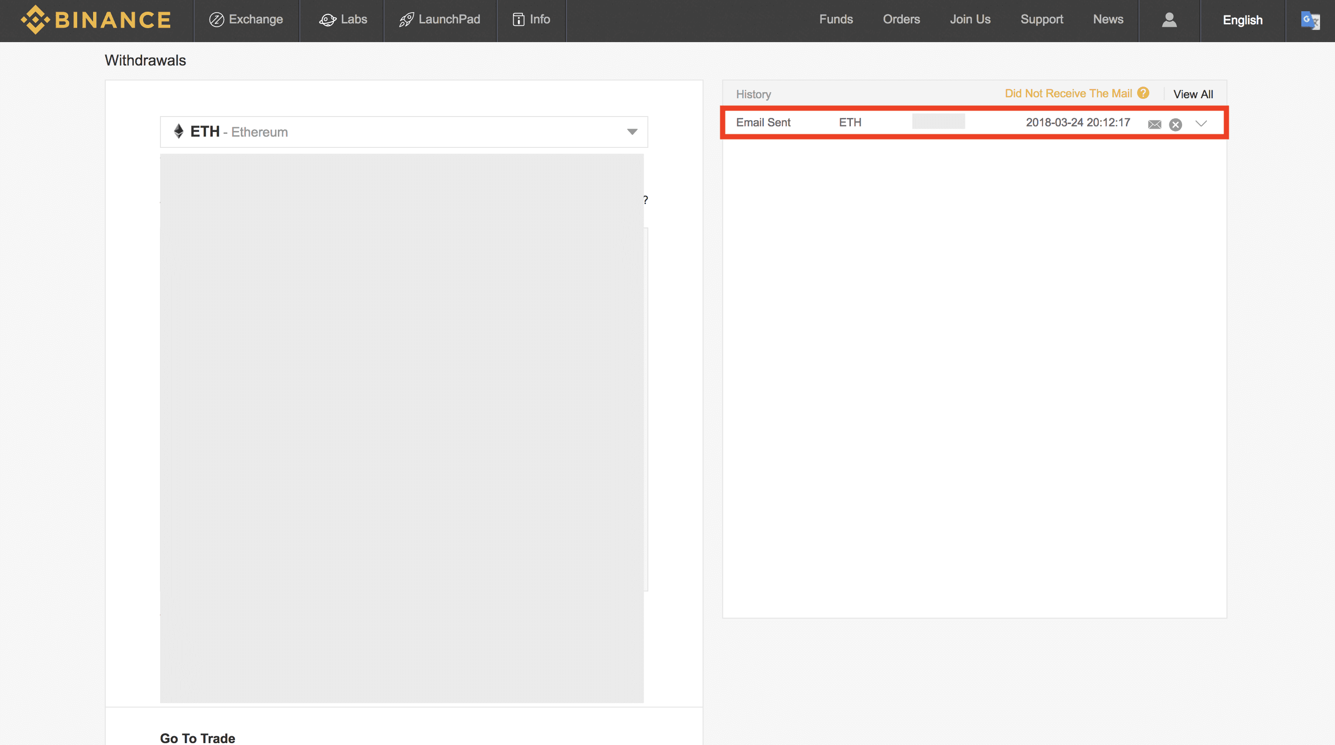Resend email via envelope icon
This screenshot has width=1335, height=745.
pos(1154,124)
